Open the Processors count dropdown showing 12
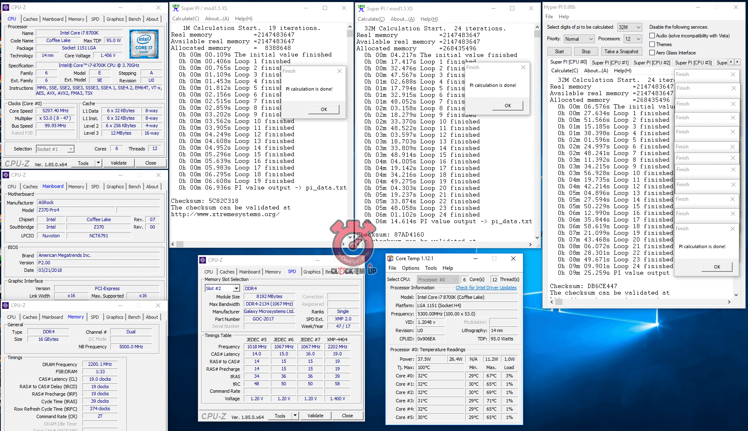This screenshot has height=431, width=748. coord(633,39)
